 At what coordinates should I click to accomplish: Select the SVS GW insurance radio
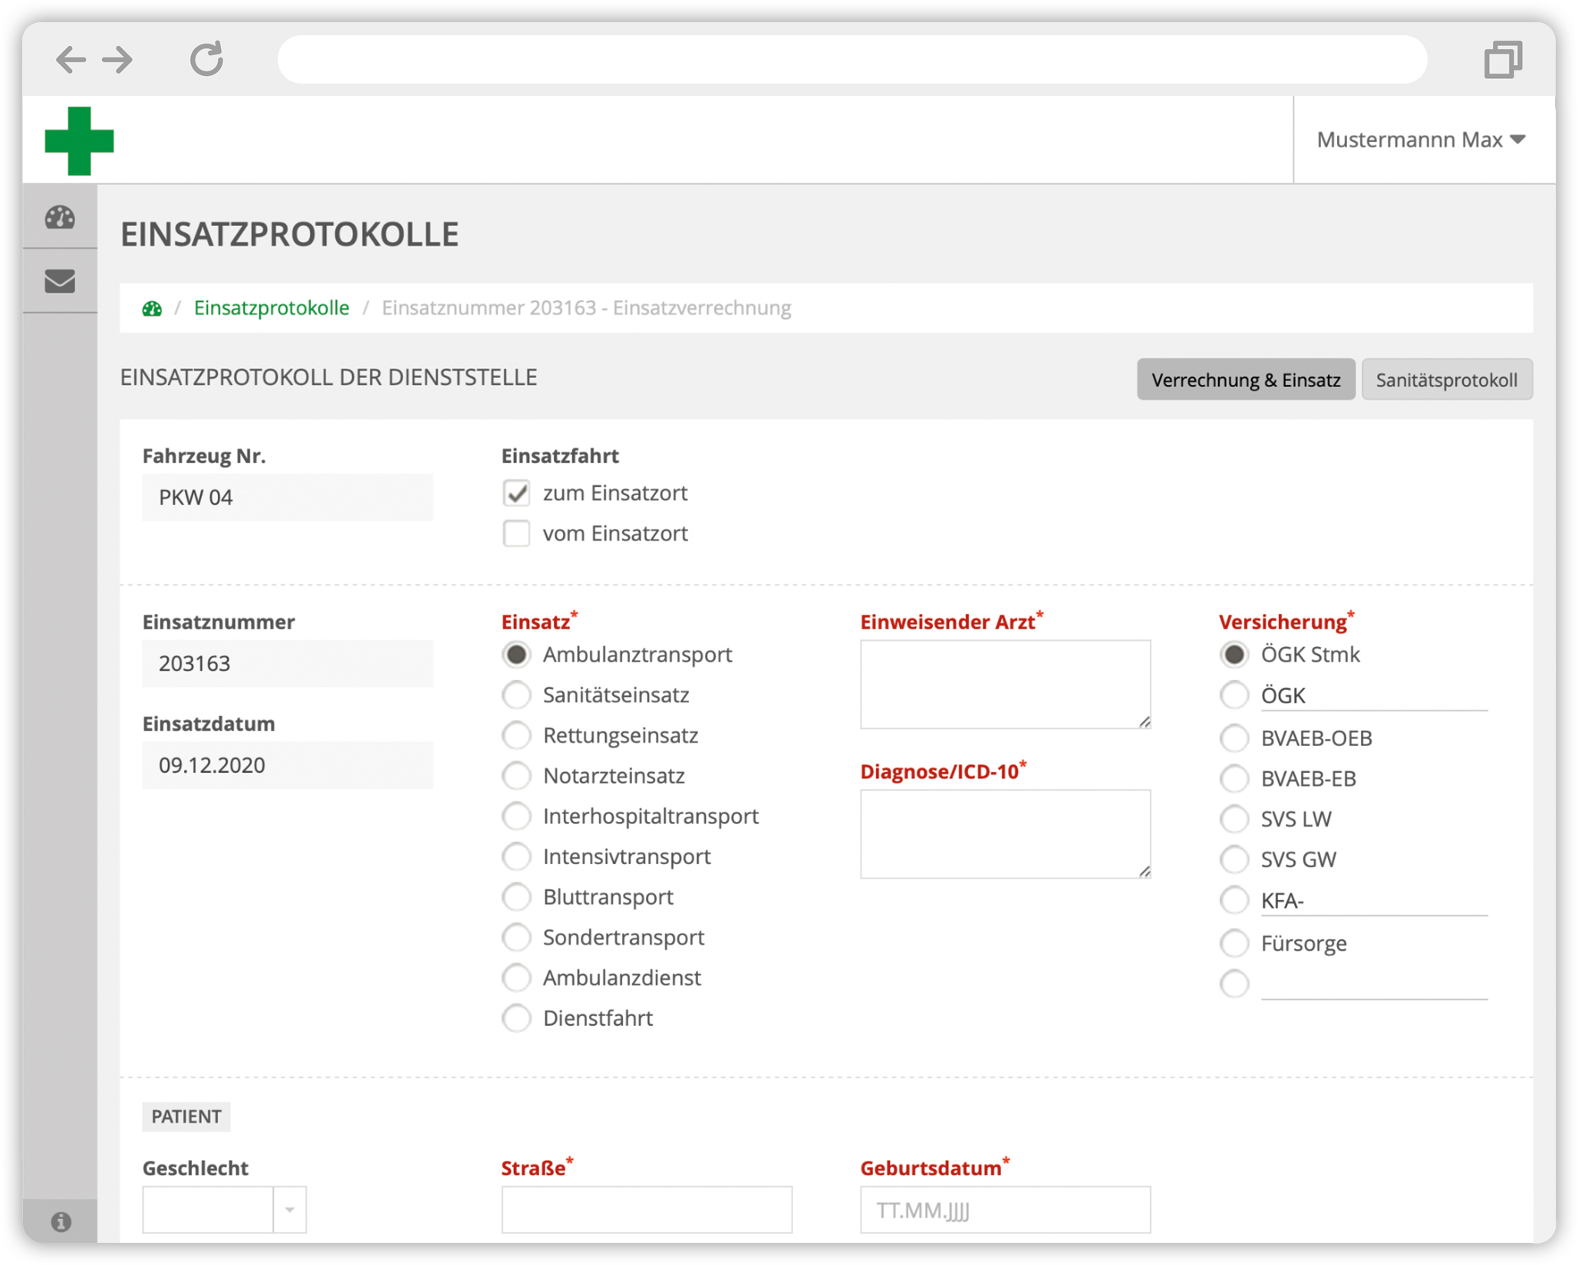click(1234, 860)
